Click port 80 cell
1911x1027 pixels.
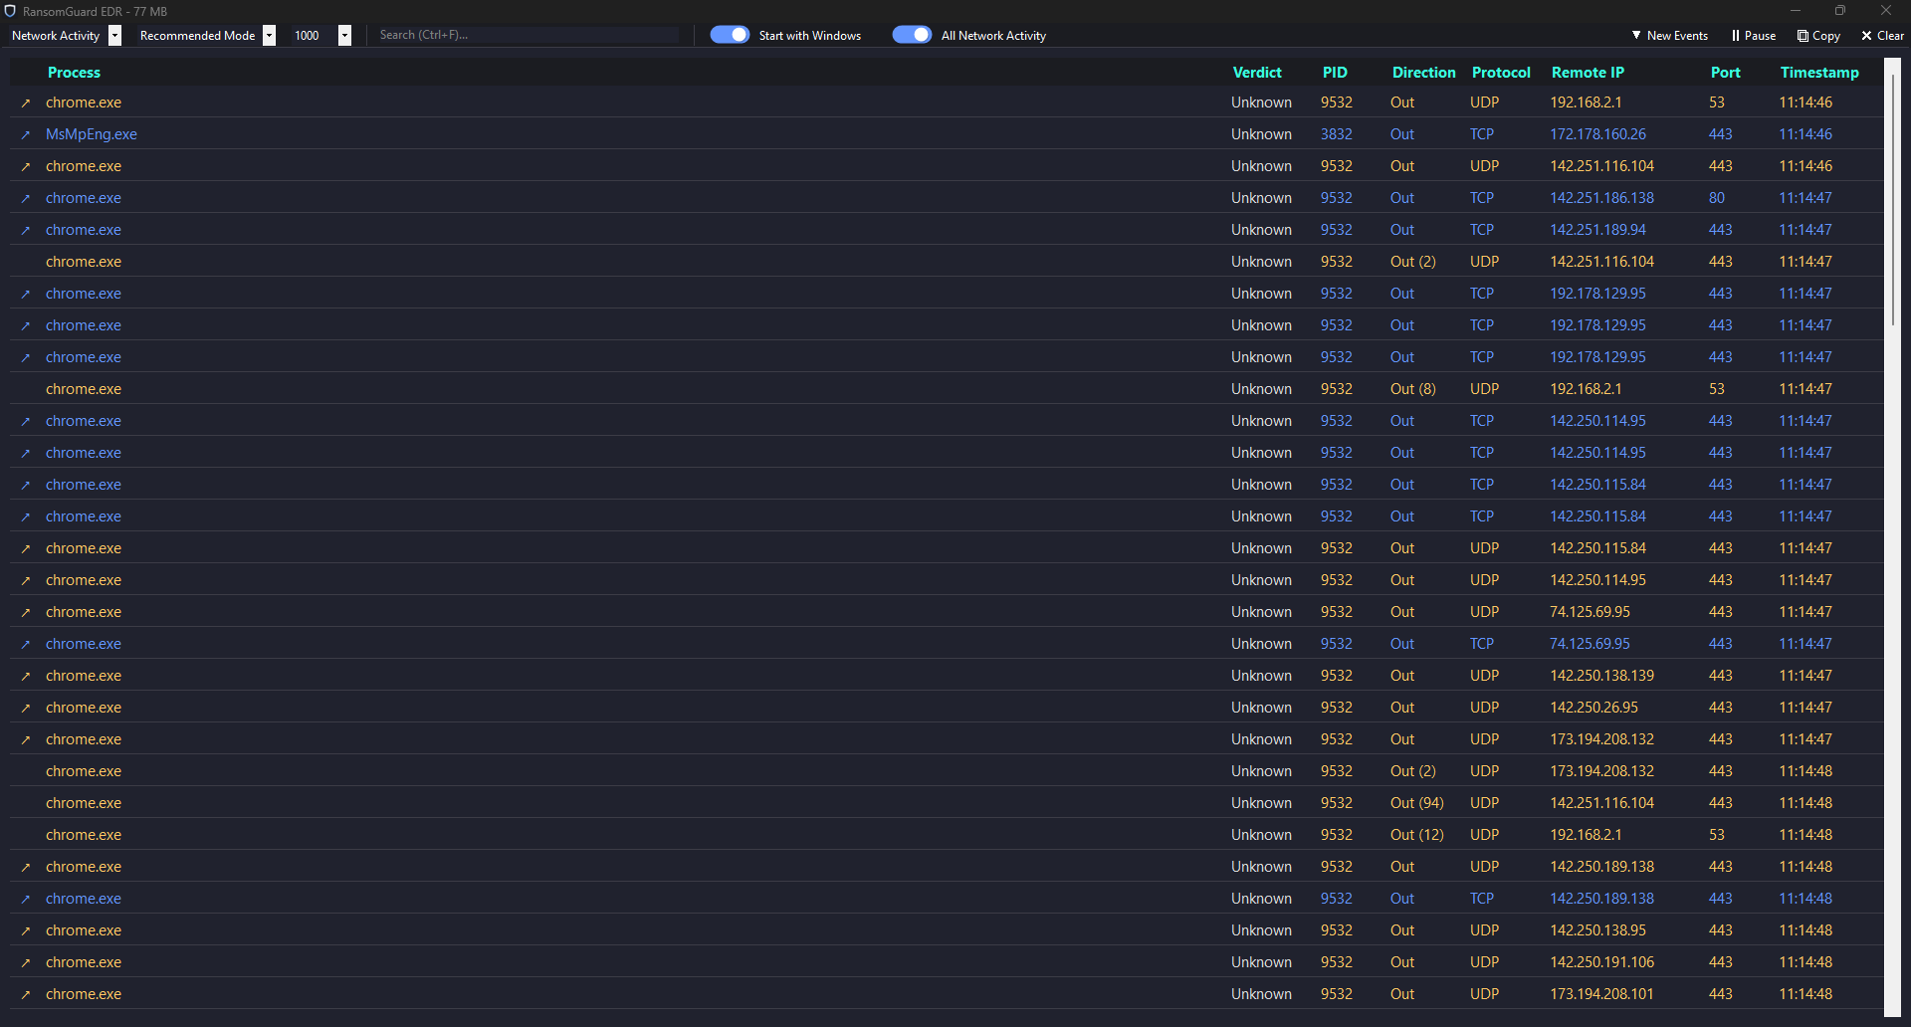point(1717,198)
